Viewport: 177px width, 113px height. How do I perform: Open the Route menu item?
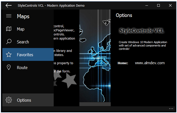coord(28,67)
